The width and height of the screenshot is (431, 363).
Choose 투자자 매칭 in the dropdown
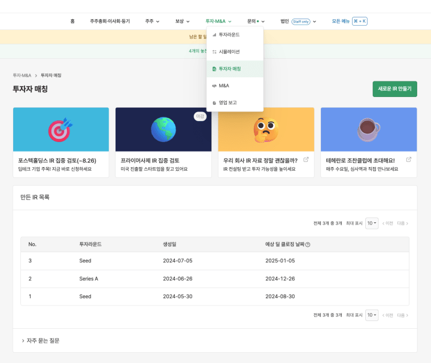tap(235, 69)
